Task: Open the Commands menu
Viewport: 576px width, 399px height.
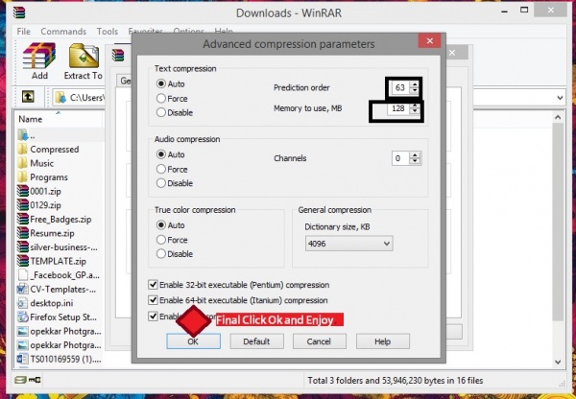Action: click(x=63, y=32)
